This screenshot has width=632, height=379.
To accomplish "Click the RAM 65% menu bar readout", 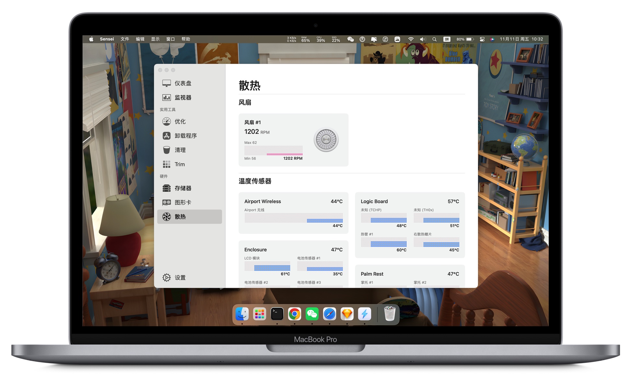I will (305, 39).
